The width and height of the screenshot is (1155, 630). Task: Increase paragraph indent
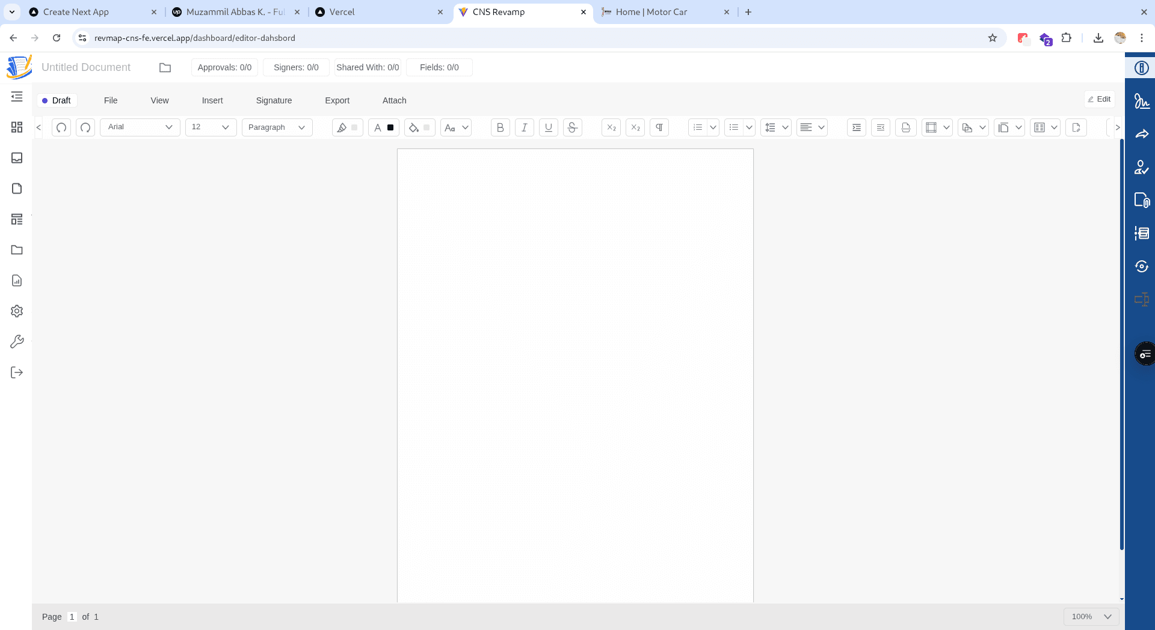tap(857, 127)
